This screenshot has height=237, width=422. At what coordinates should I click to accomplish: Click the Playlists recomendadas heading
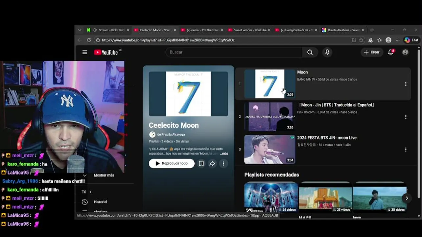[271, 175]
